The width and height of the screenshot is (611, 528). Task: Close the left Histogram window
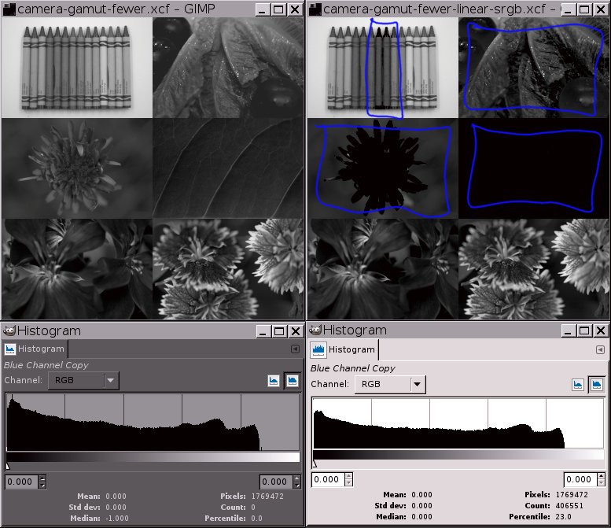click(x=296, y=331)
